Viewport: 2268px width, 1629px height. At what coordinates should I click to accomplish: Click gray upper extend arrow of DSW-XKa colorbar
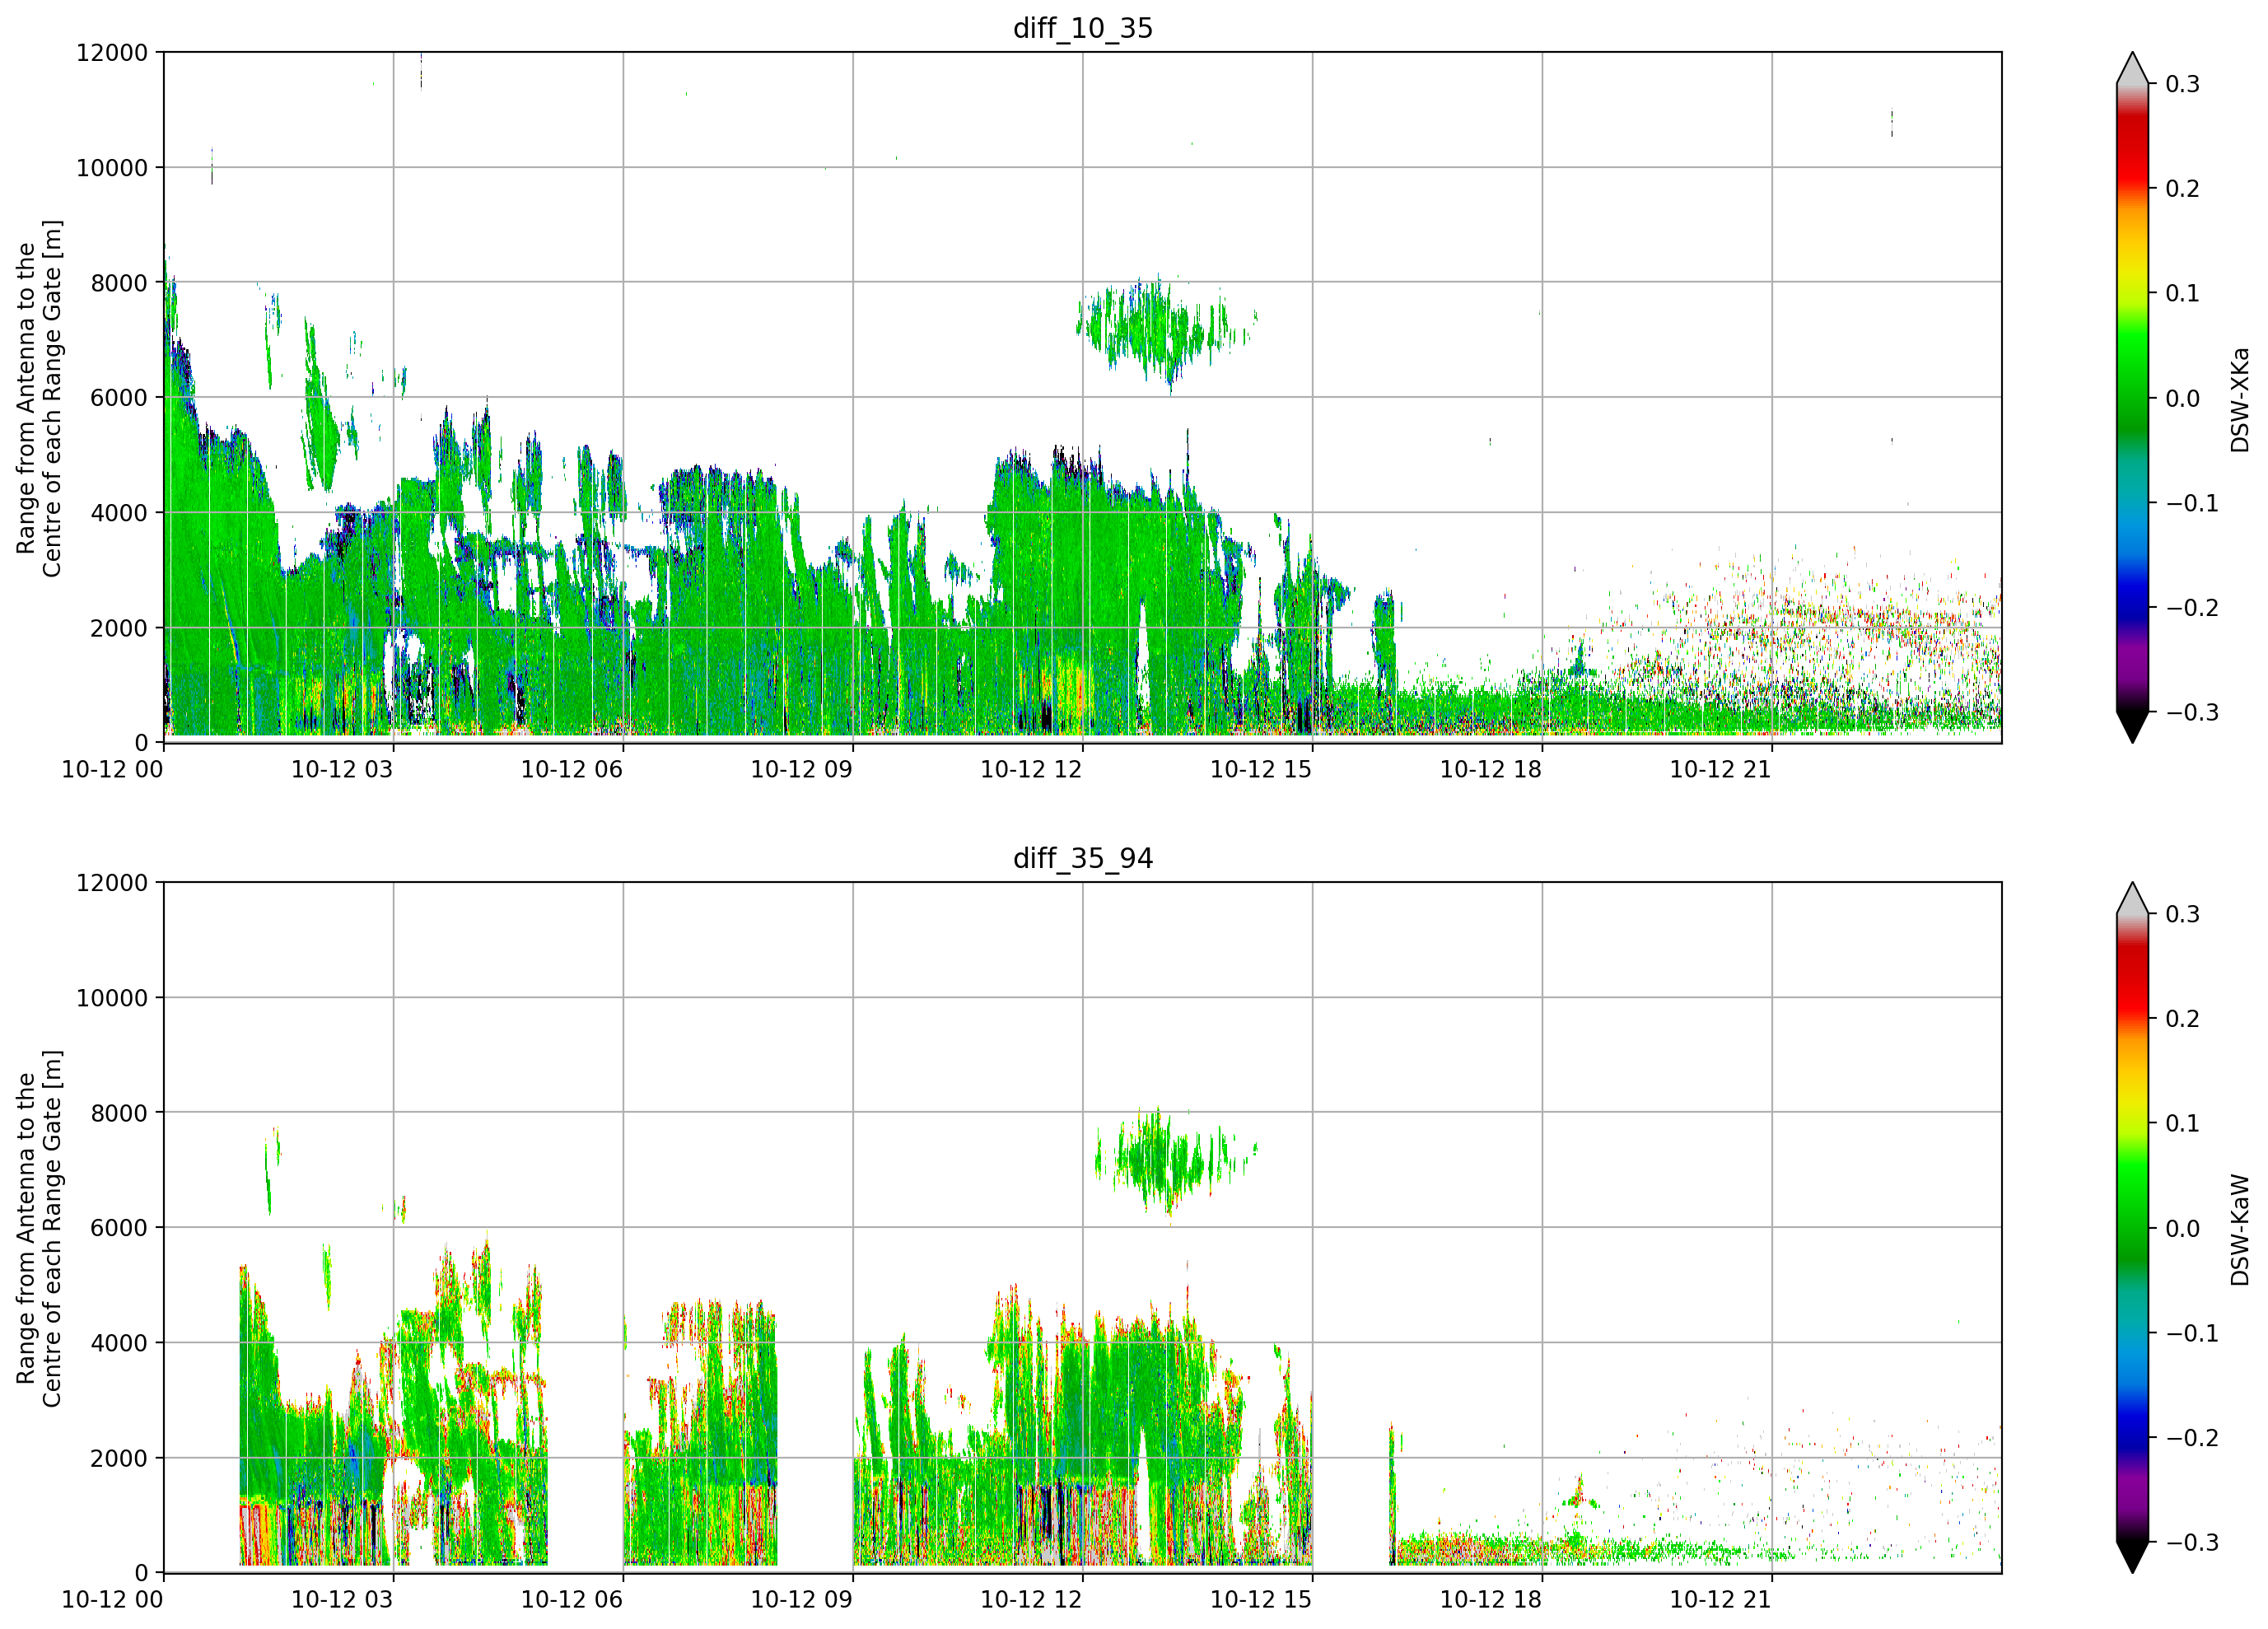2133,71
